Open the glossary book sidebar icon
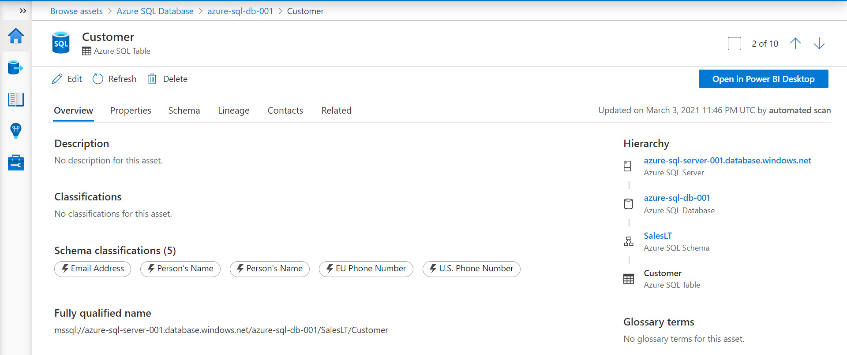This screenshot has height=355, width=847. (16, 100)
